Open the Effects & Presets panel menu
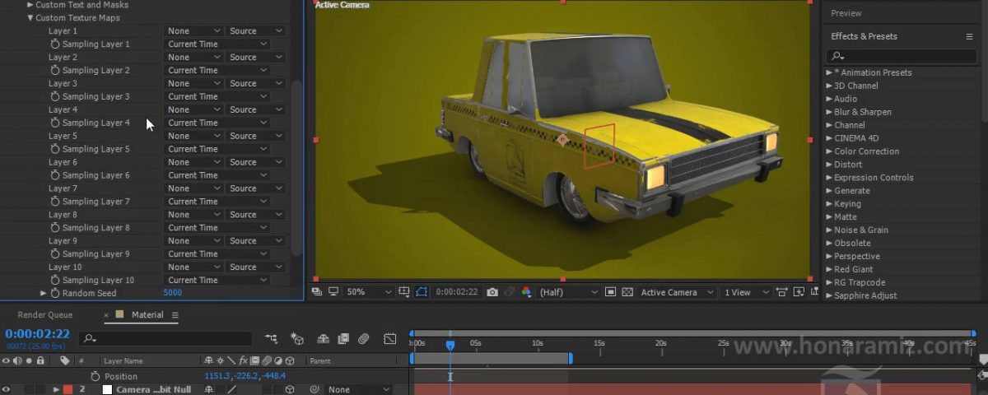Screen dimensions: 988x395 tap(969, 36)
